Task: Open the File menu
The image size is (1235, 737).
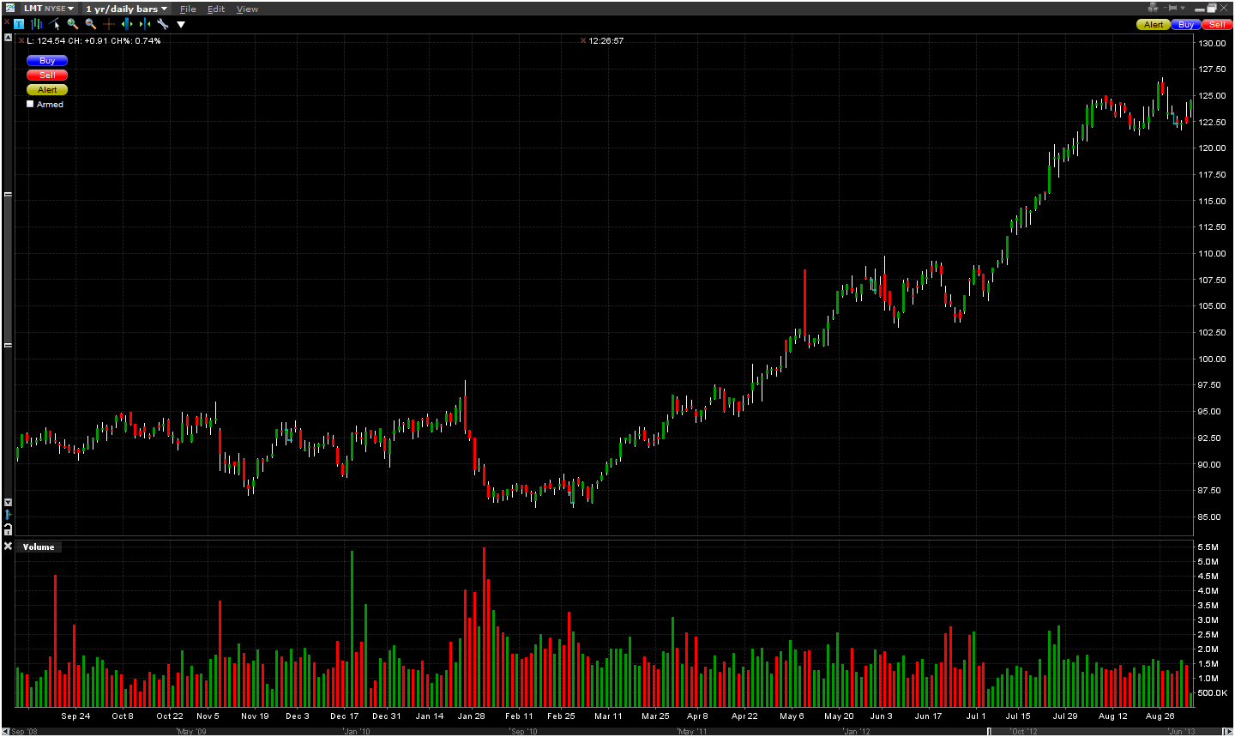Action: coord(188,9)
